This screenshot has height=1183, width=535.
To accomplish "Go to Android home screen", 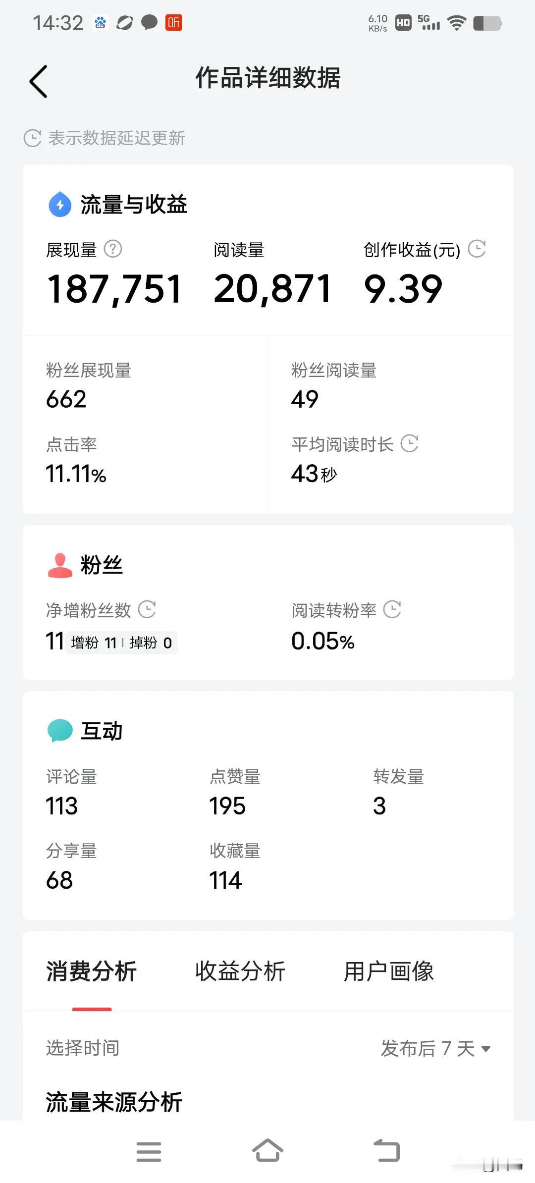I will pos(267,1150).
